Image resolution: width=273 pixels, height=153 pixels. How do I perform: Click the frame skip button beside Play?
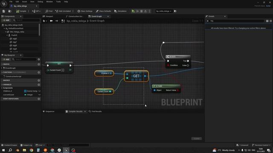tap(137, 11)
